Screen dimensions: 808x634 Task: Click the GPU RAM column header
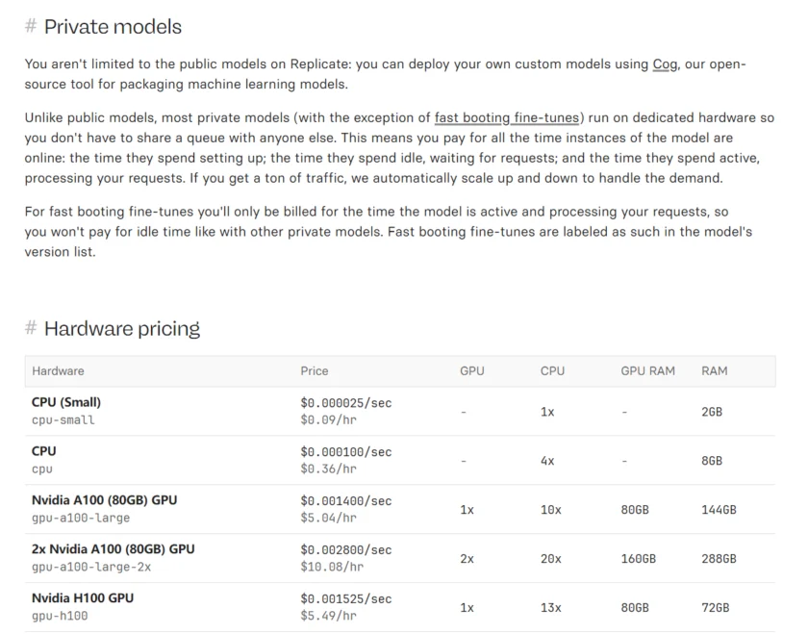point(647,370)
